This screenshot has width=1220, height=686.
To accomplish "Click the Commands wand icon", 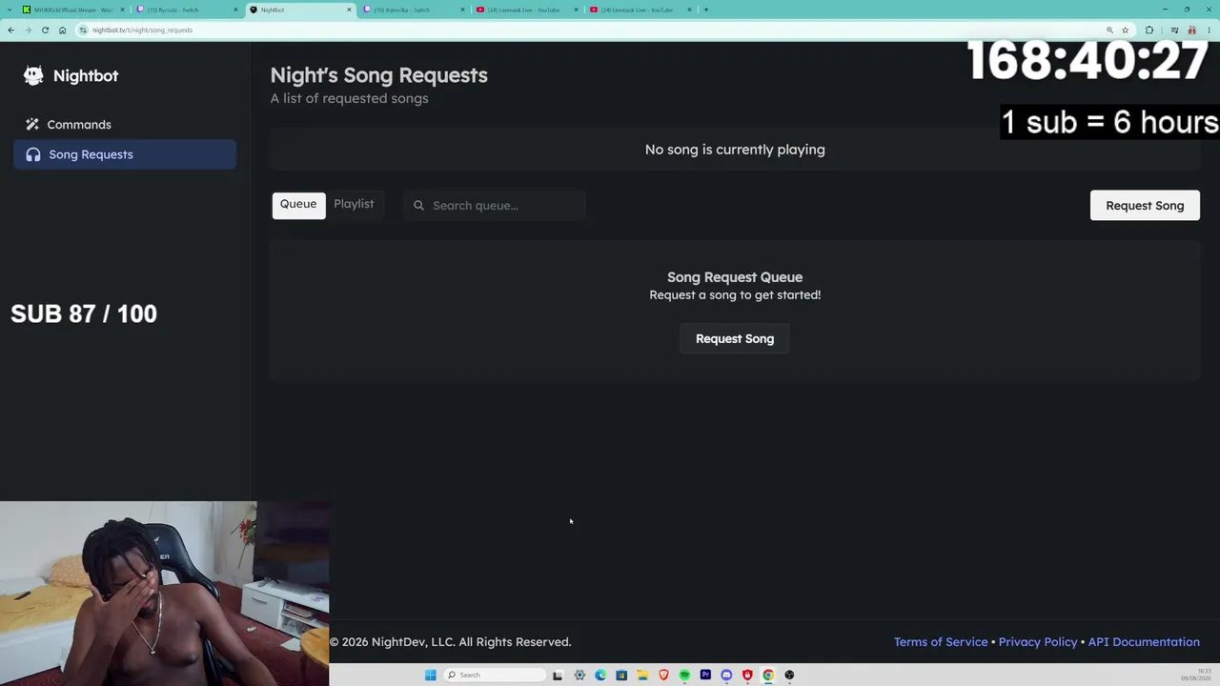I will [32, 125].
